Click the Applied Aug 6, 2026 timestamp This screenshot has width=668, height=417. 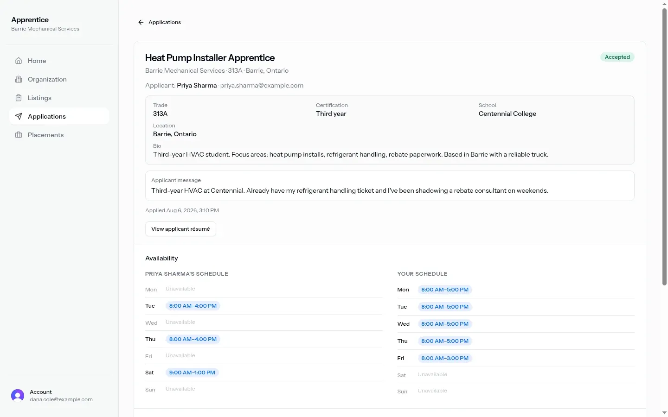182,210
